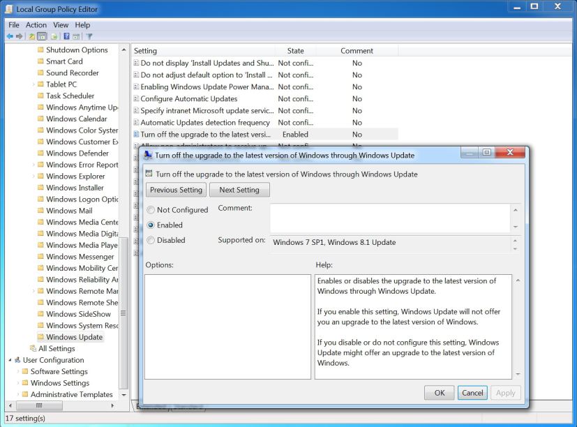This screenshot has width=577, height=427.
Task: Collapse the User Configuration node
Action: pos(10,359)
